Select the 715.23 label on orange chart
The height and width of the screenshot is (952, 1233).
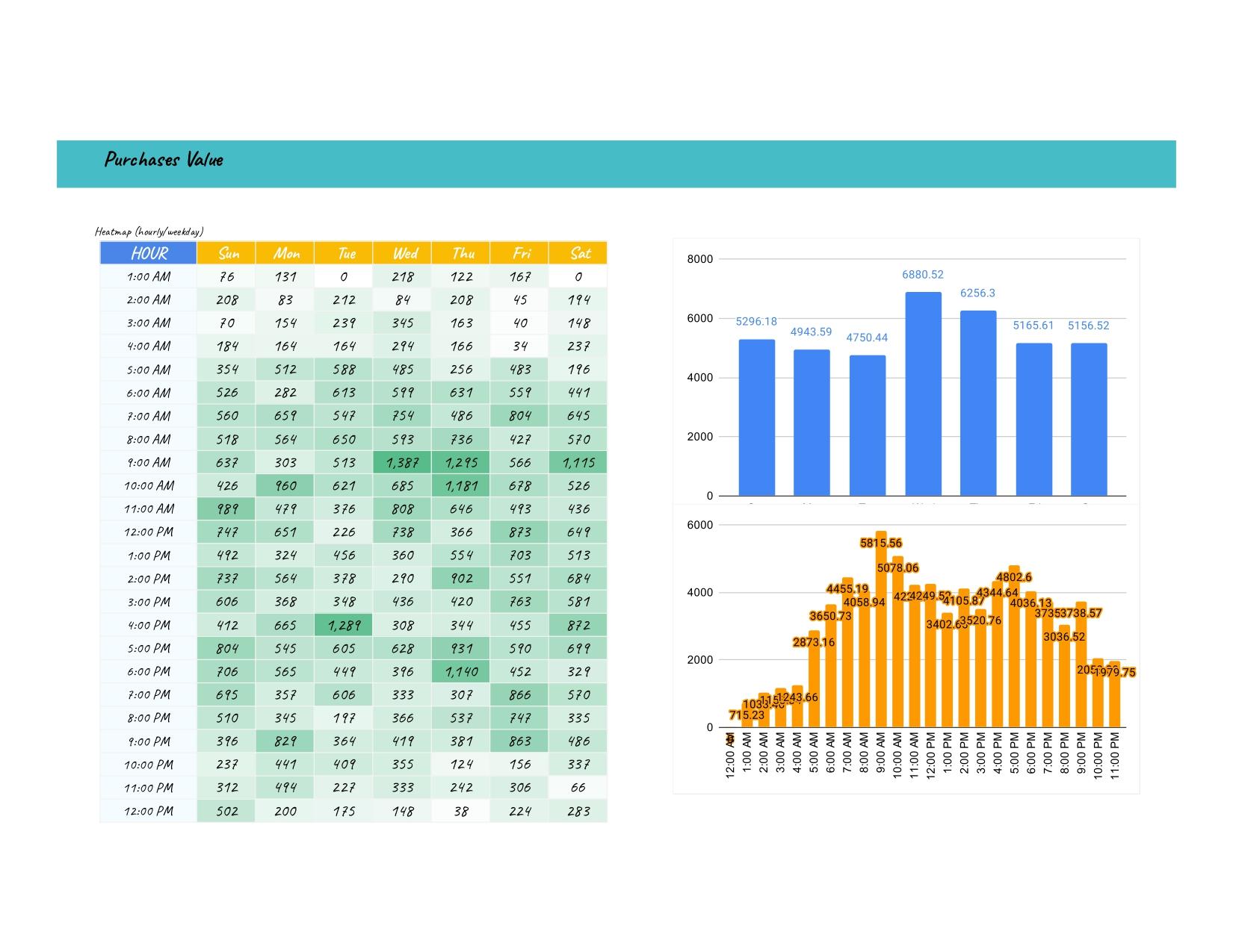747,715
